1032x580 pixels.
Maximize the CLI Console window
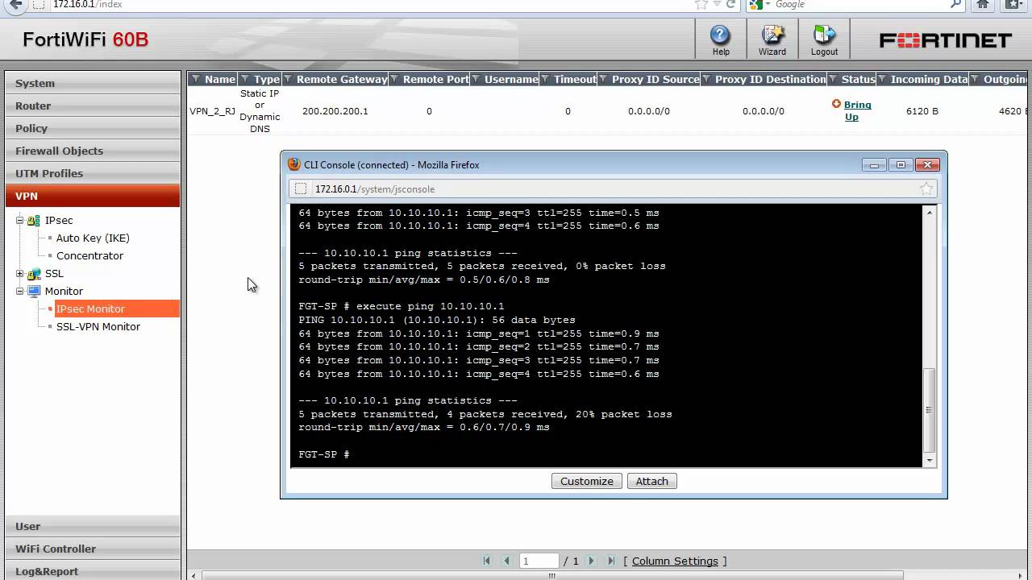[901, 164]
